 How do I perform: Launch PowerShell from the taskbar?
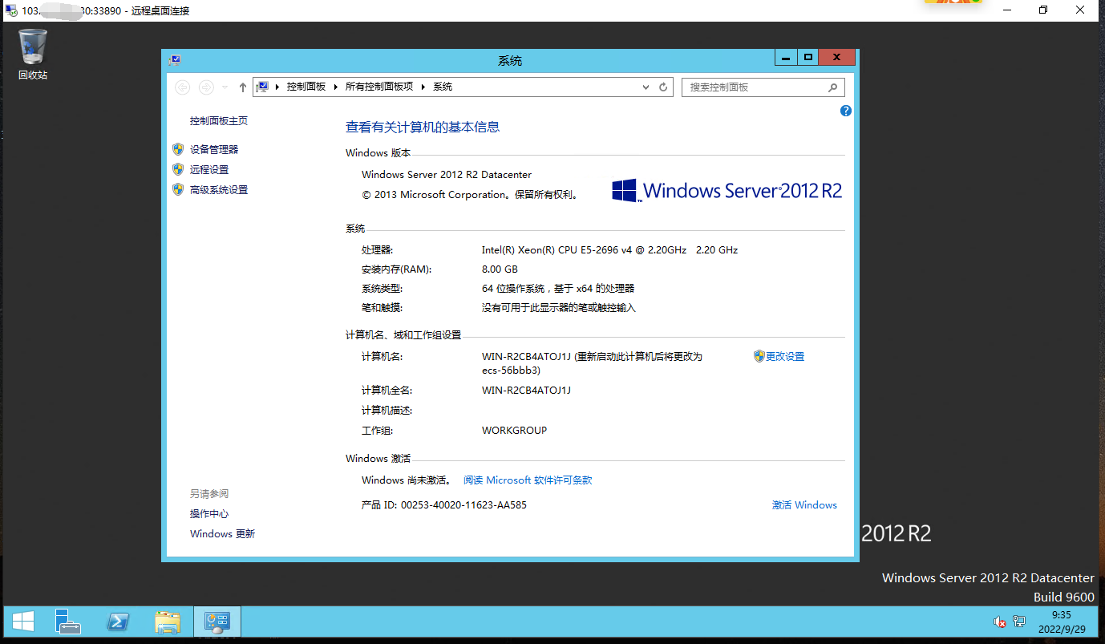(119, 622)
